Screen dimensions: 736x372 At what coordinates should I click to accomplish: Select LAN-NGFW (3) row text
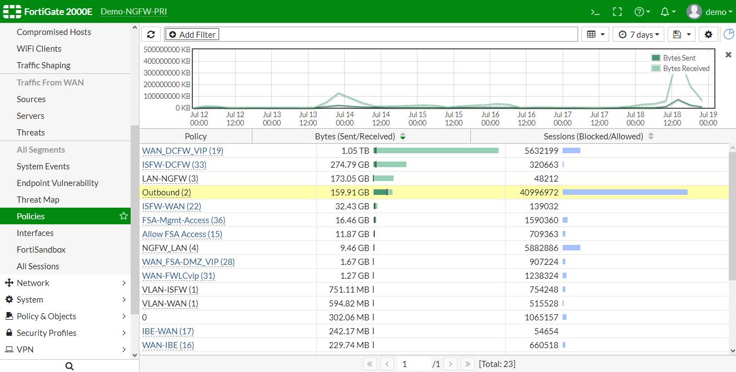(x=170, y=178)
